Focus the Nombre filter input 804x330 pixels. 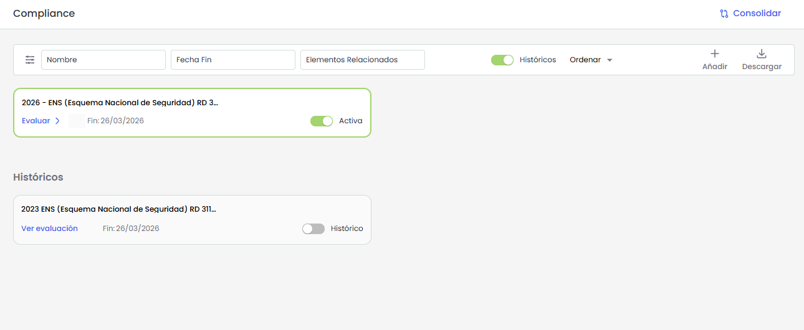coord(103,60)
